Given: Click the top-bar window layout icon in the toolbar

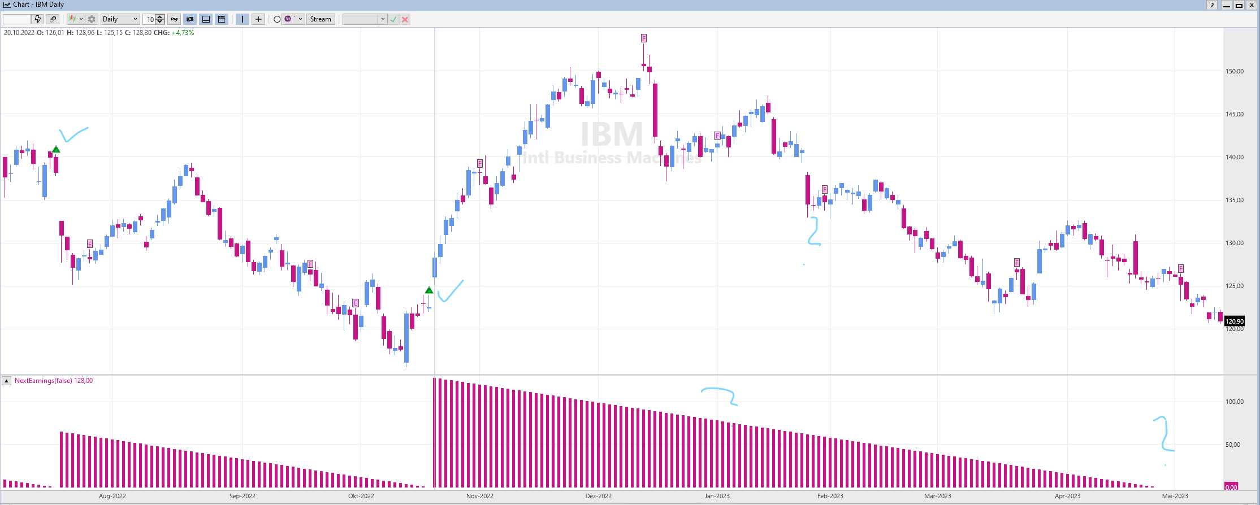Looking at the screenshot, I should pyautogui.click(x=222, y=19).
